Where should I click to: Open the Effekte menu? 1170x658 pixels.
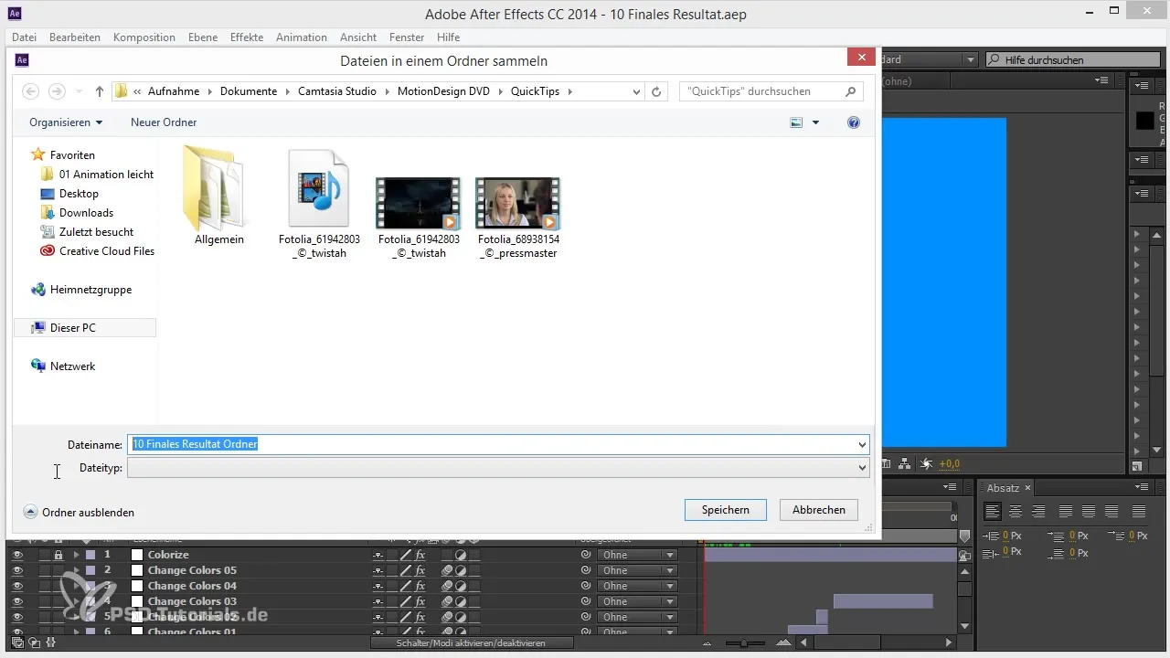tap(247, 37)
